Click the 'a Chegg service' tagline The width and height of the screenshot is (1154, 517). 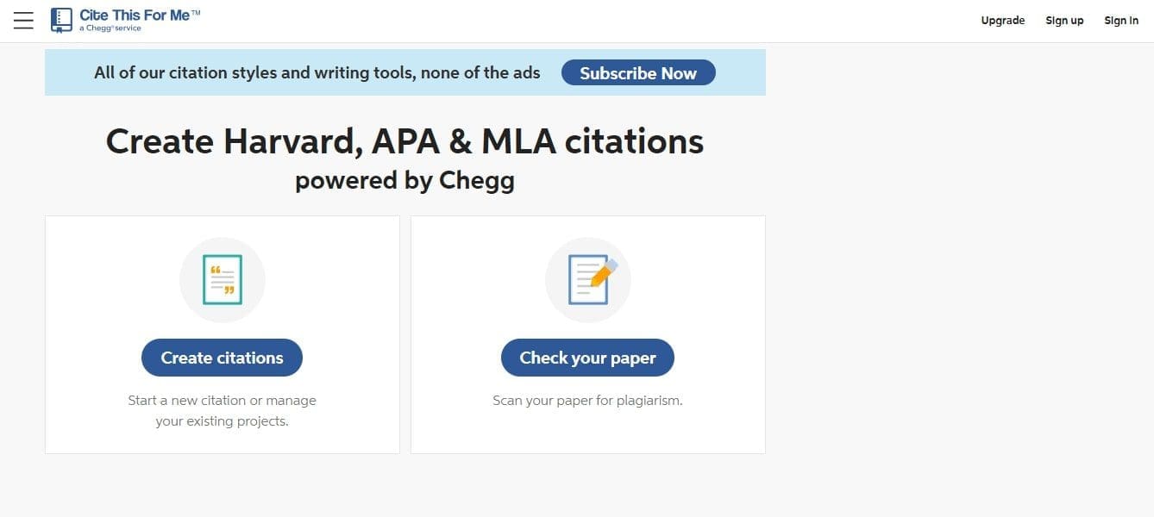[110, 28]
